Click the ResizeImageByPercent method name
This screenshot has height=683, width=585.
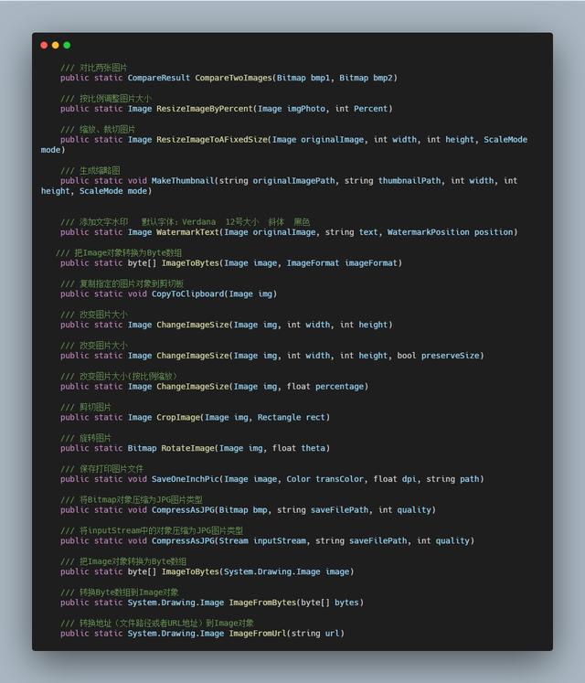[x=205, y=109]
